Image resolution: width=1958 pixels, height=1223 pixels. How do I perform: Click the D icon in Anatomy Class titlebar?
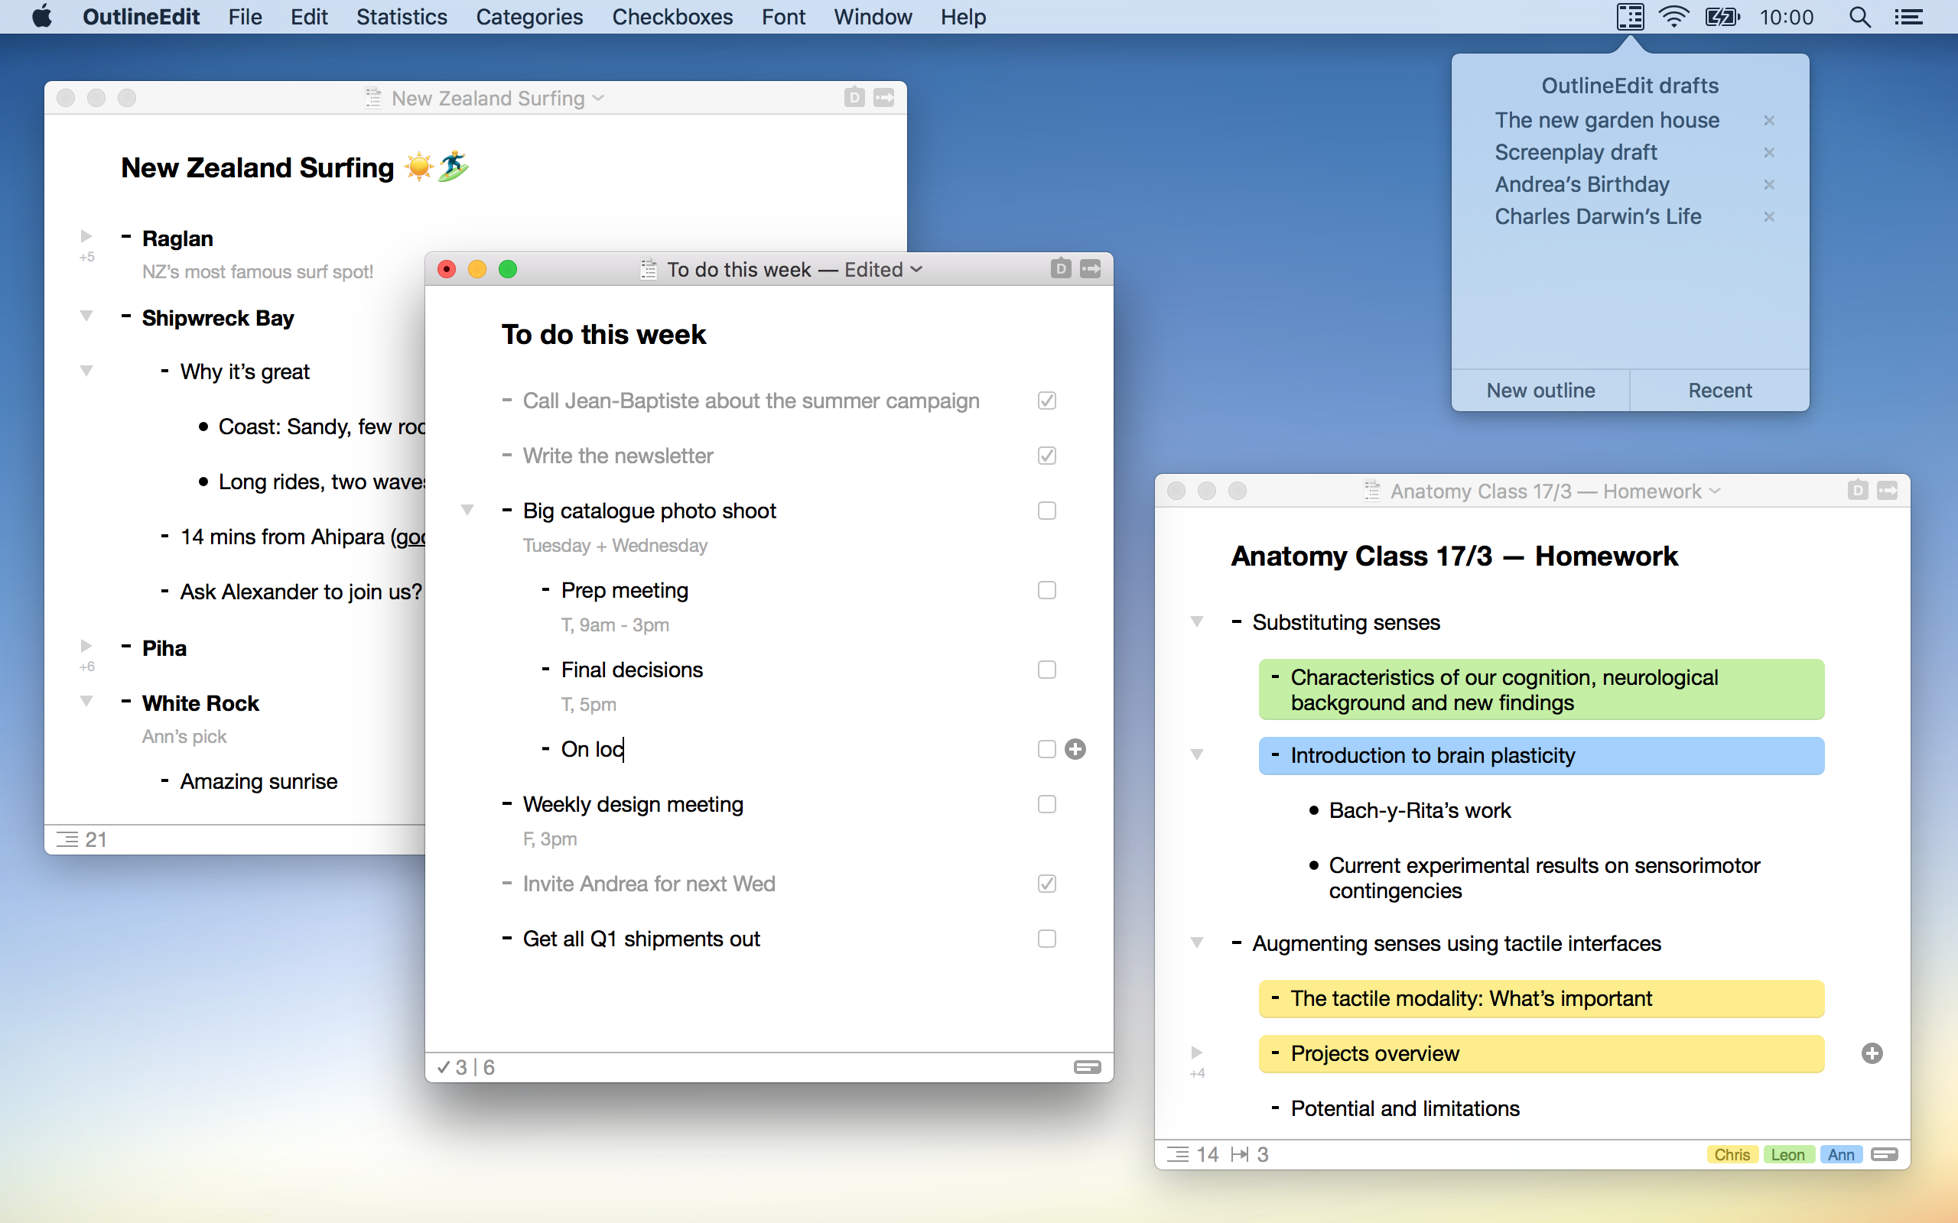pyautogui.click(x=1857, y=490)
